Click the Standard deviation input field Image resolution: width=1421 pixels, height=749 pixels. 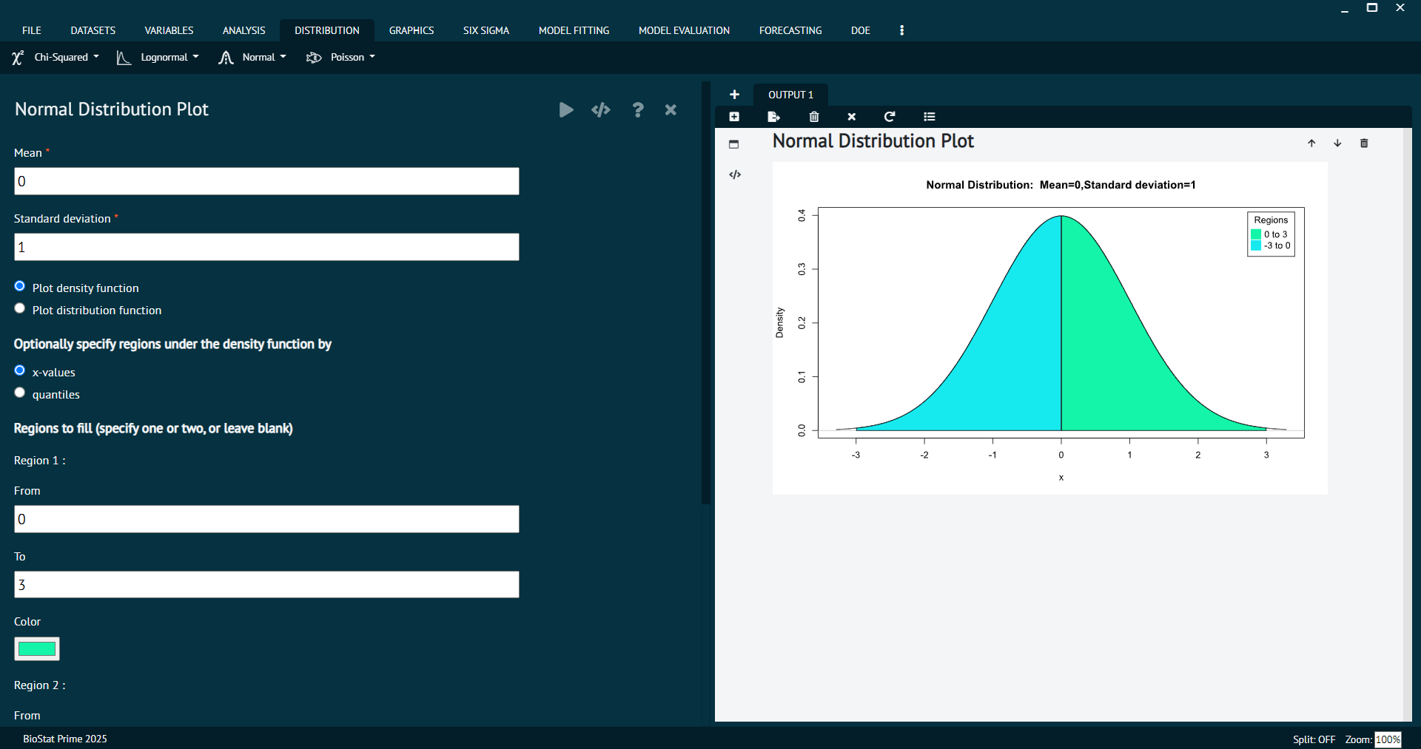click(266, 247)
